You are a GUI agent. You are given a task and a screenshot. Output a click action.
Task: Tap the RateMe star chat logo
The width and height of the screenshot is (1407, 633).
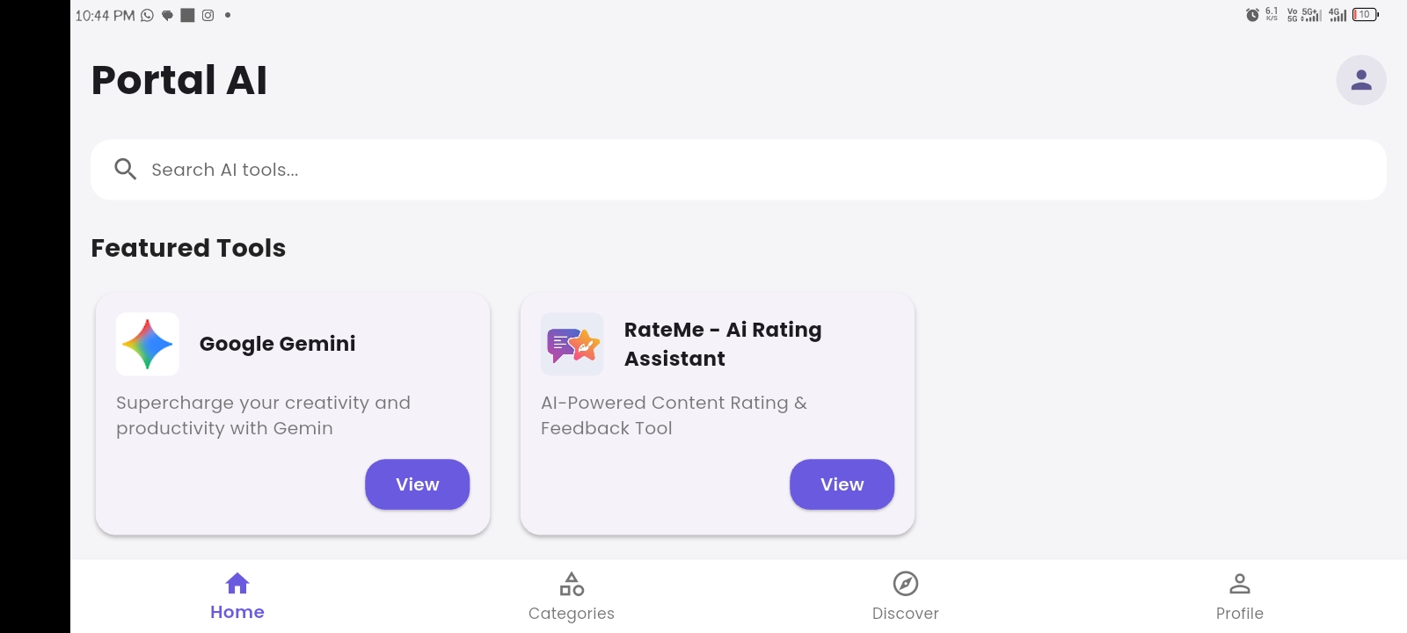[572, 344]
